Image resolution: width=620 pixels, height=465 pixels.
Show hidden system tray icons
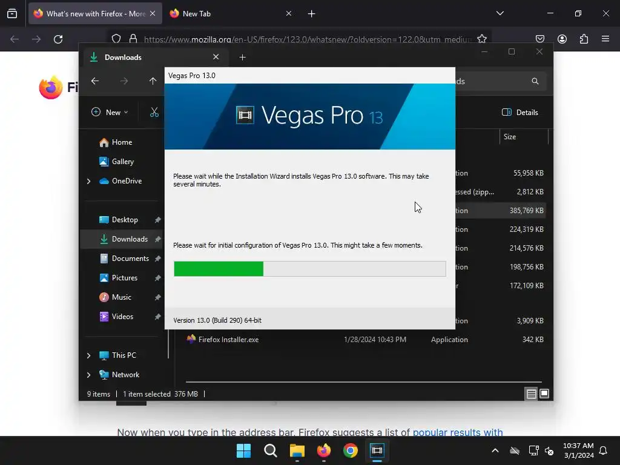click(495, 450)
